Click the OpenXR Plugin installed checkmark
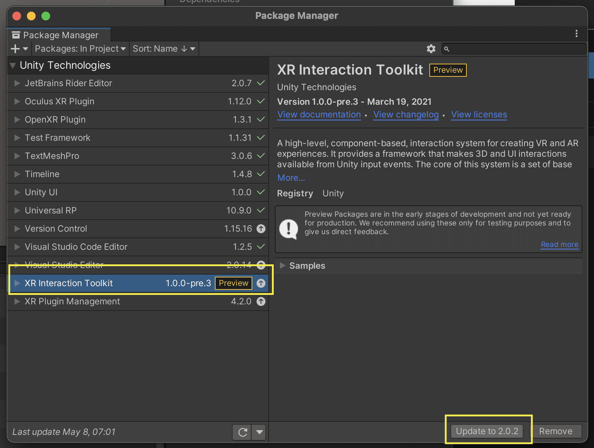Screen dimensions: 594x448 [x=261, y=119]
